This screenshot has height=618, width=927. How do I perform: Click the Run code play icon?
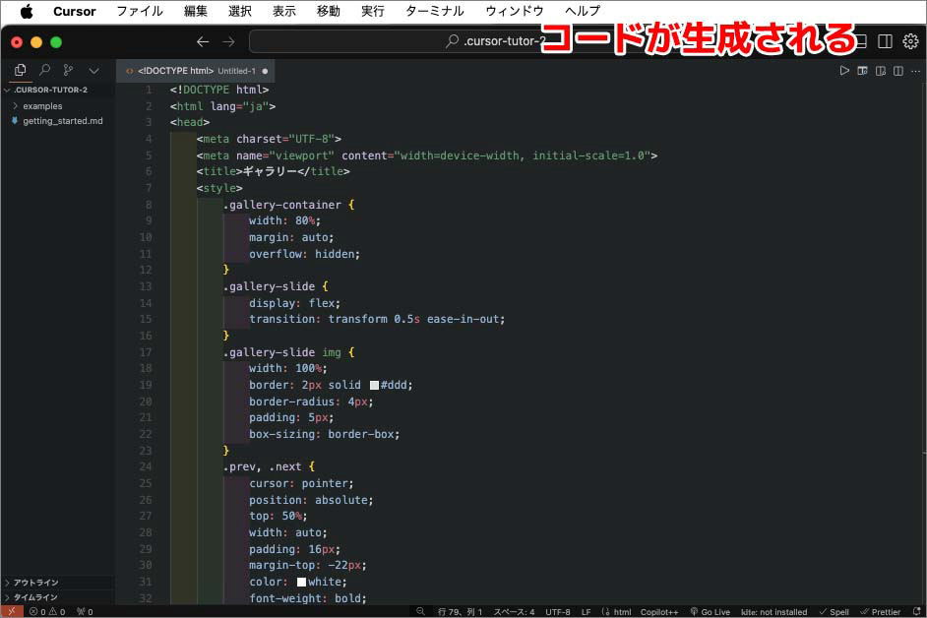coord(844,71)
